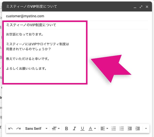Viewport: 154px width, 137px height.
Task: Click the undo arrow in formatting toolbar
Action: (10, 128)
